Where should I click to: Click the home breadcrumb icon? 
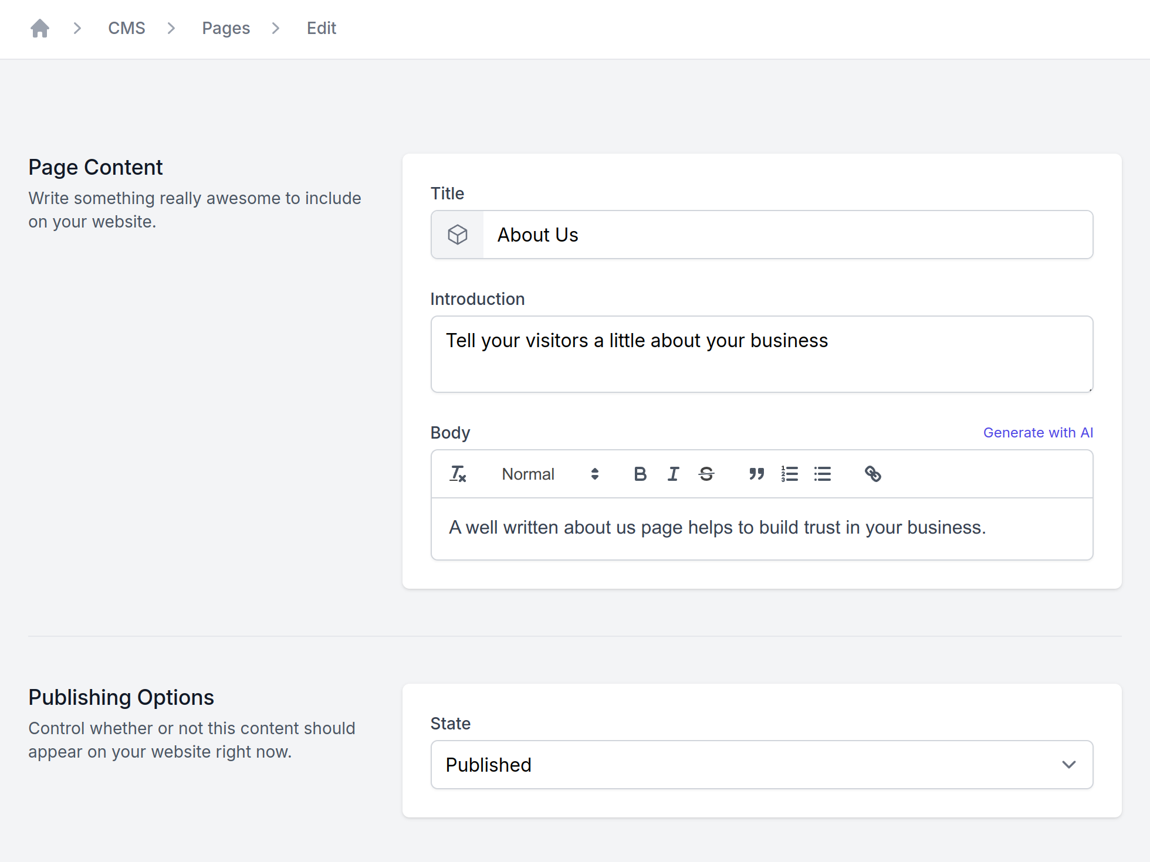click(40, 28)
